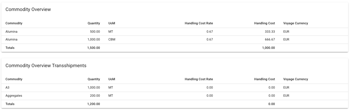Click the 666.67 handling cost cell
The height and width of the screenshot is (110, 350).
click(270, 40)
